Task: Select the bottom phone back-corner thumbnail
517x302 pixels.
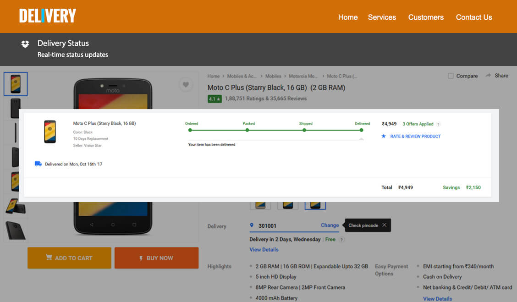Action: 16,230
